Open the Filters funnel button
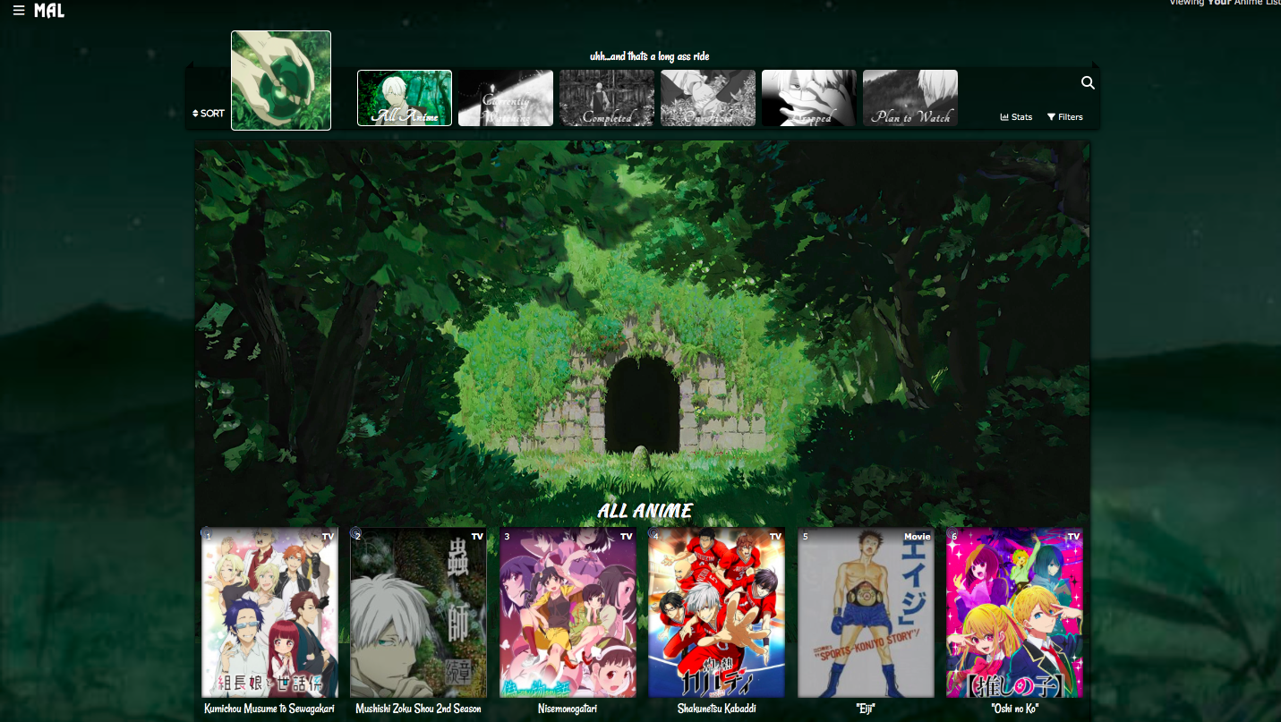The image size is (1281, 722). click(x=1065, y=117)
